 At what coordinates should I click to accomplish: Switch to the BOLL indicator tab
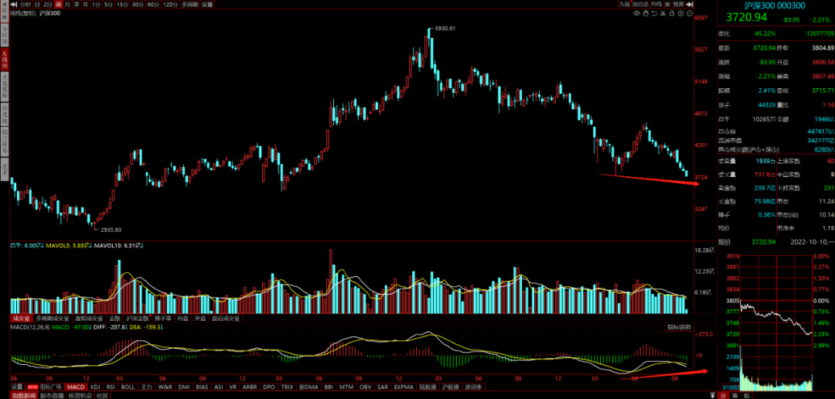(x=128, y=386)
